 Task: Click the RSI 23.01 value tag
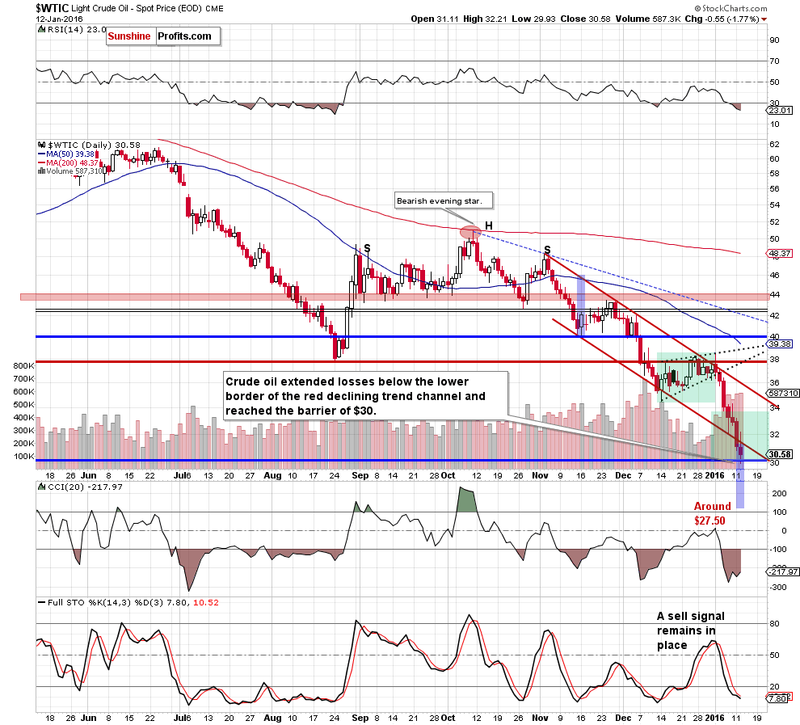click(x=780, y=110)
